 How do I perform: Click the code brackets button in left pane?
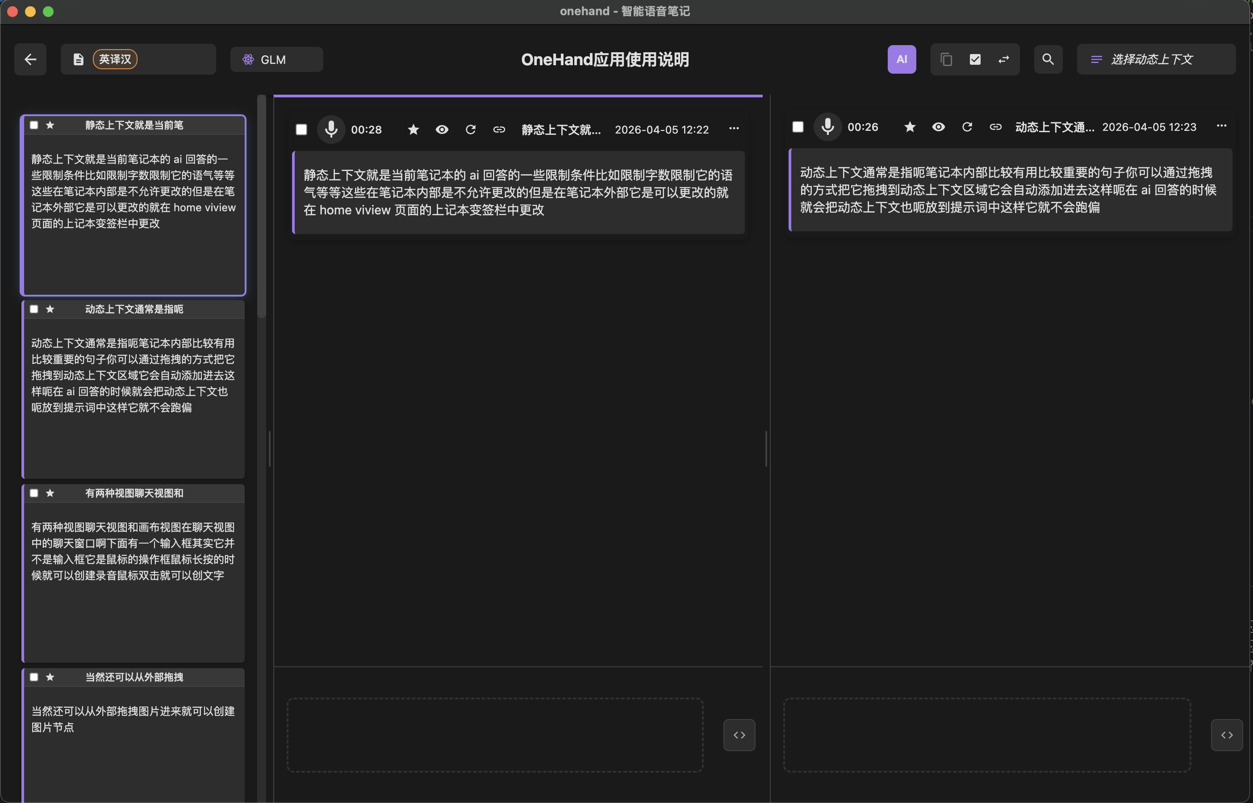point(739,735)
